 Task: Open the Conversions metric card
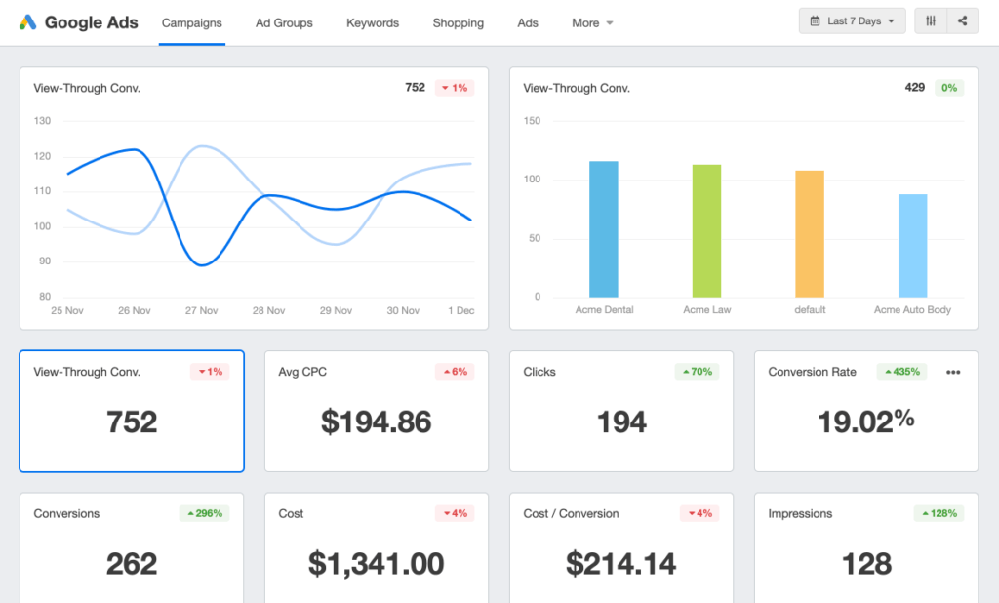(132, 546)
